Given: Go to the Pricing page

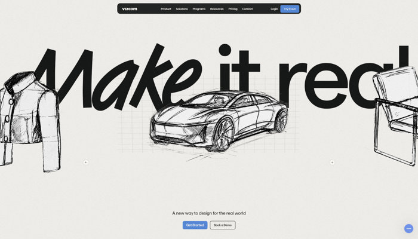Looking at the screenshot, I should (x=233, y=9).
